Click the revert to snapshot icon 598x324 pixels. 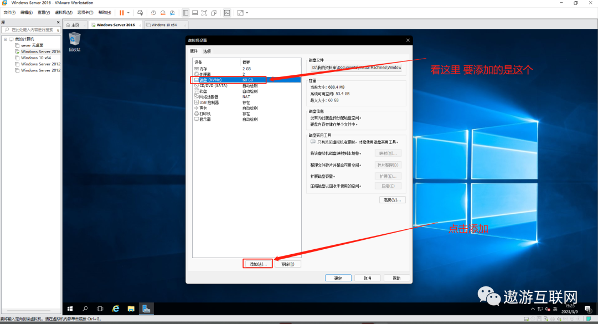coord(163,13)
